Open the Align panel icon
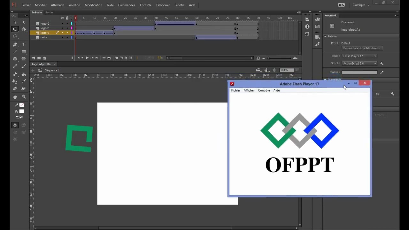The image size is (409, 230). (307, 19)
